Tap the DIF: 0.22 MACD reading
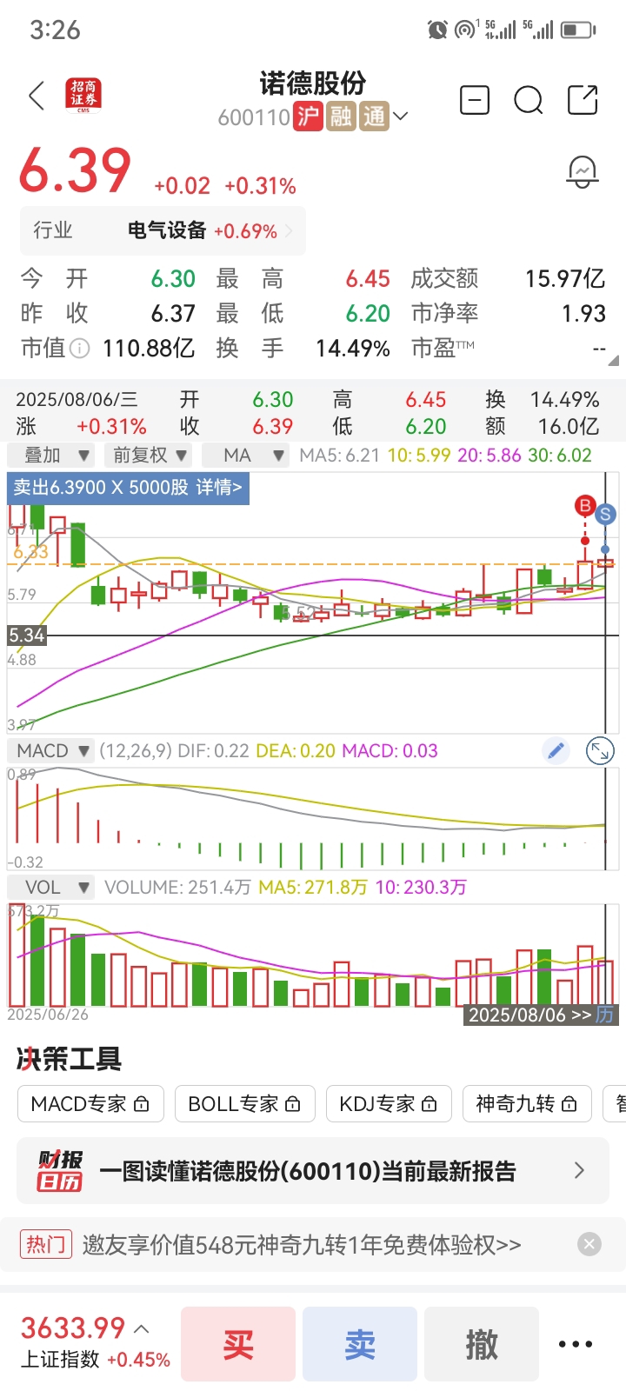 (x=213, y=750)
